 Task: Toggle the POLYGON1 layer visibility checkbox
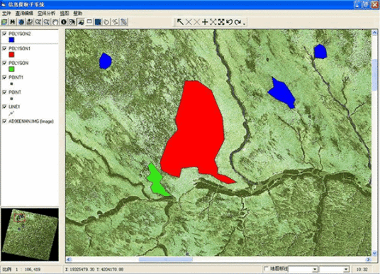point(4,48)
